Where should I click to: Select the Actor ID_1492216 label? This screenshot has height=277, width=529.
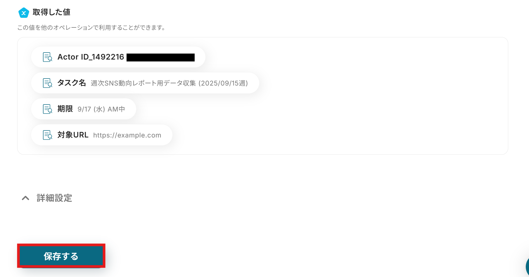[91, 57]
